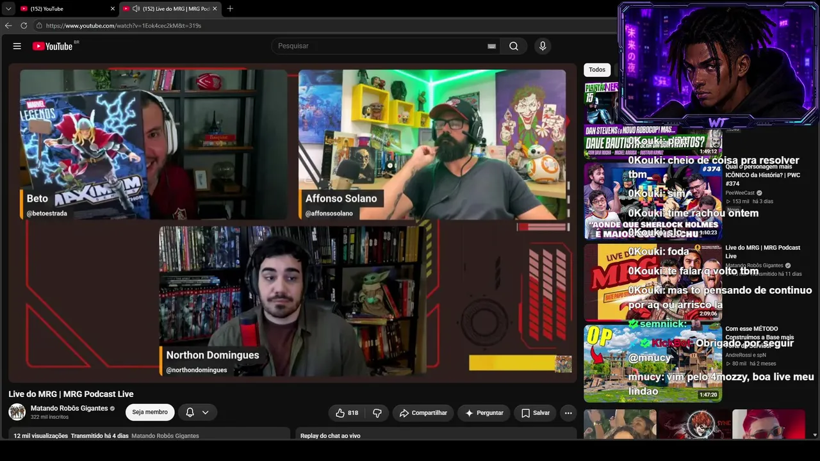Open the PeeWeeCast #374 video thumbnail
Screen dimensions: 820x461
pyautogui.click(x=653, y=201)
